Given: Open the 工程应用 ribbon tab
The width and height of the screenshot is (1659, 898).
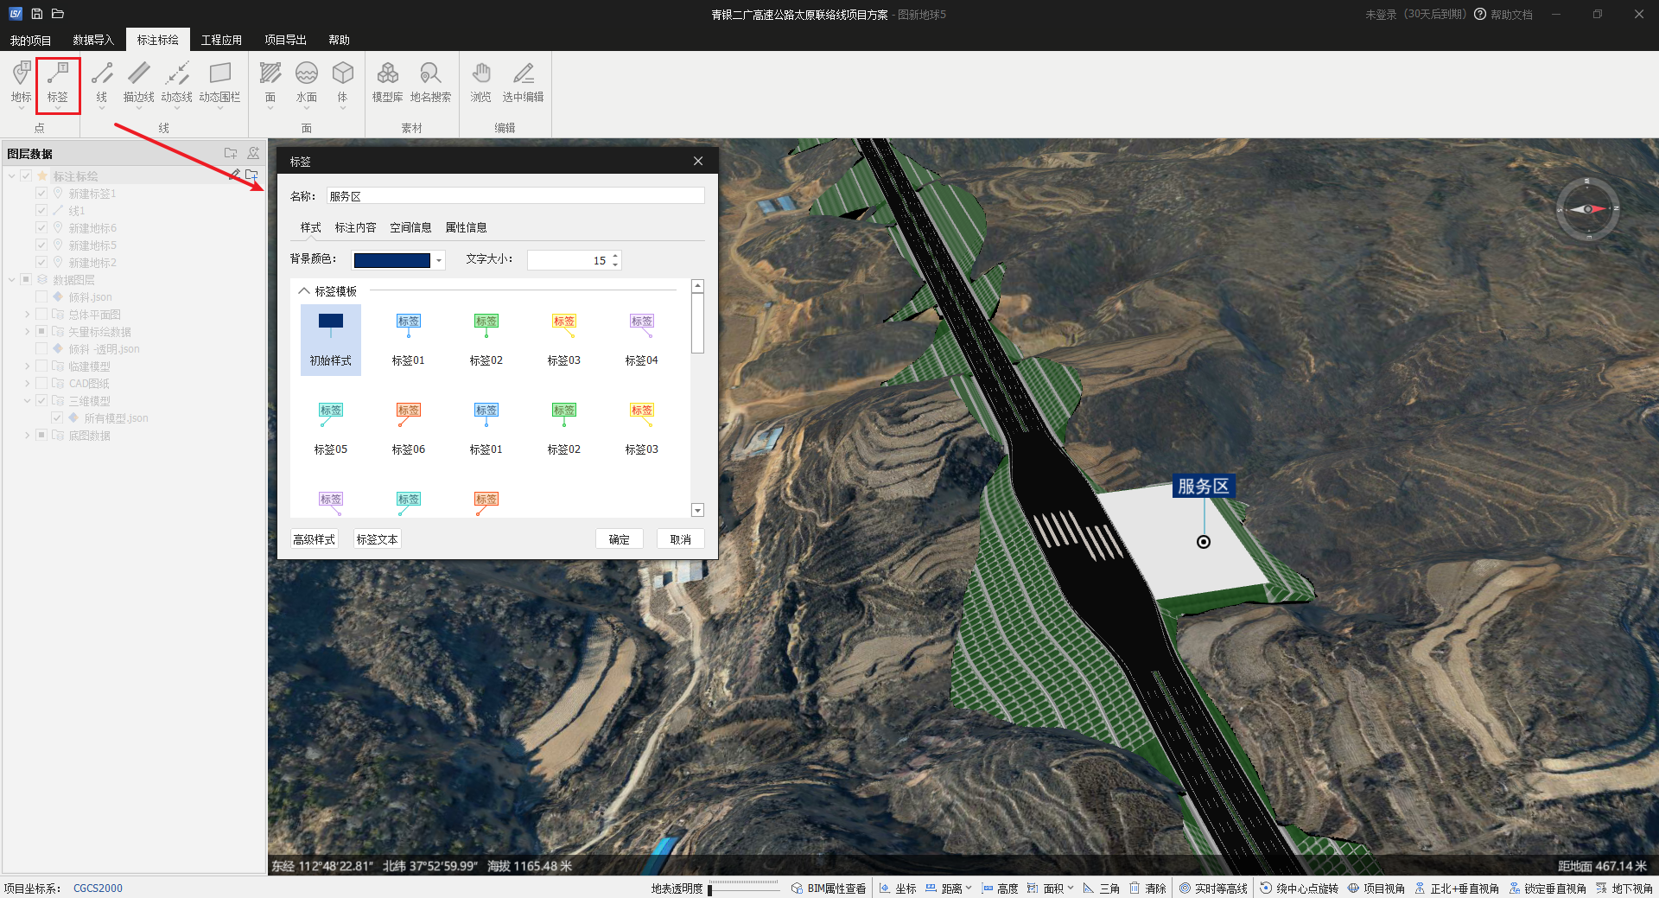Looking at the screenshot, I should coord(221,40).
